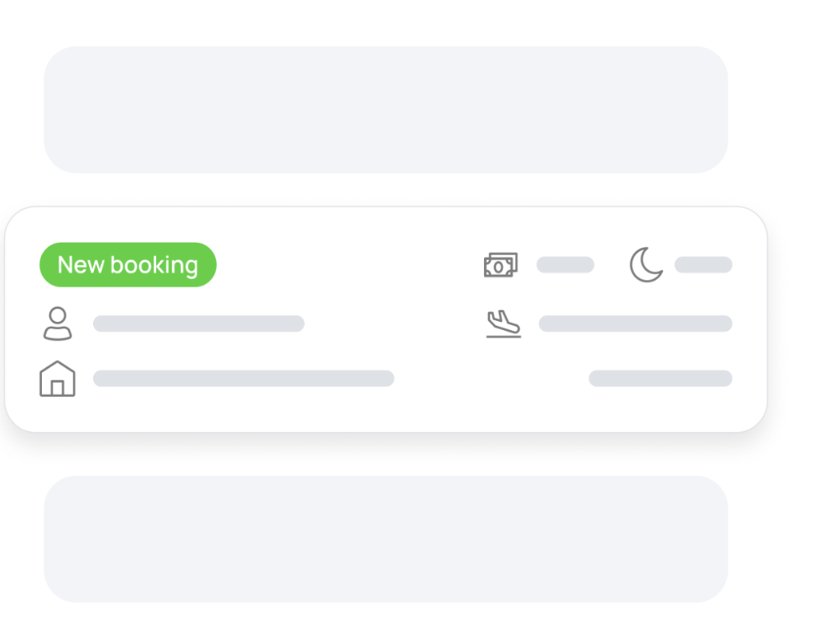The height and width of the screenshot is (639, 831).
Task: Select the arrival date placeholder beside airplane
Action: (635, 324)
